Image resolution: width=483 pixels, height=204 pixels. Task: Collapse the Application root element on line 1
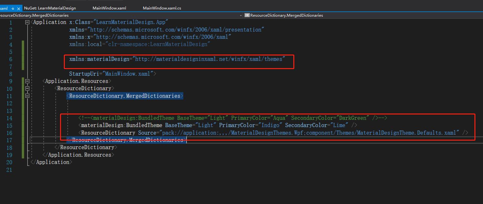pos(27,22)
